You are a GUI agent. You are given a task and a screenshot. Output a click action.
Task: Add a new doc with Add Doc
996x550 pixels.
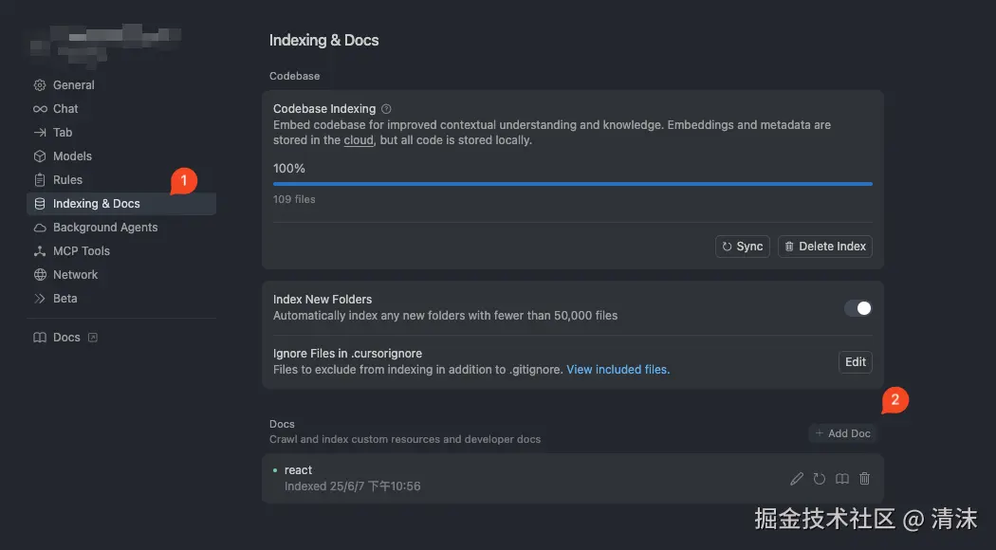[842, 433]
